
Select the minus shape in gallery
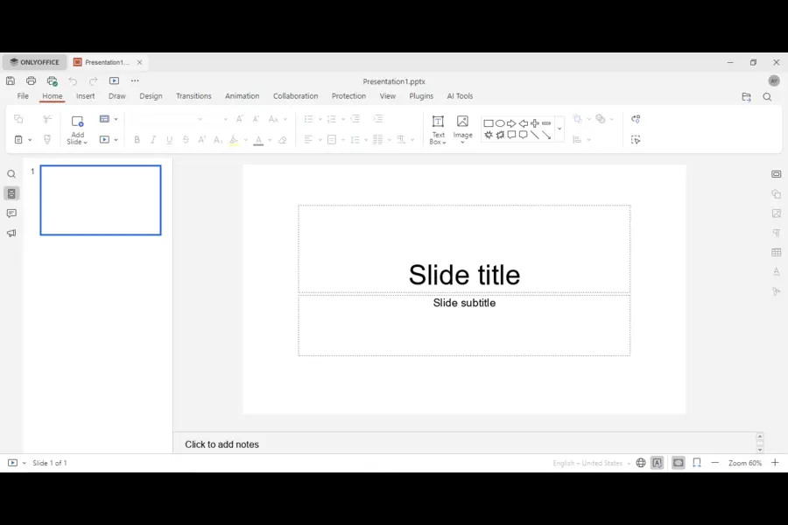tap(546, 123)
